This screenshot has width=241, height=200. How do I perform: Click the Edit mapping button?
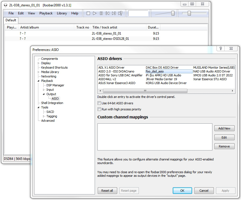tap(224, 137)
